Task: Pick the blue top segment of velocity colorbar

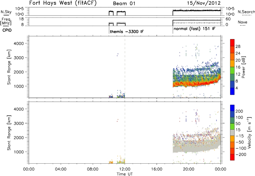Action: pos(232,108)
